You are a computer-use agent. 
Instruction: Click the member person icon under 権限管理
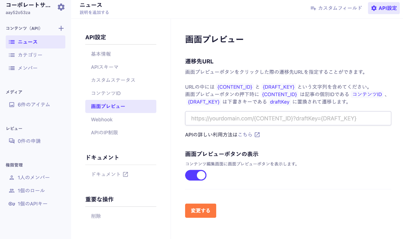12,177
